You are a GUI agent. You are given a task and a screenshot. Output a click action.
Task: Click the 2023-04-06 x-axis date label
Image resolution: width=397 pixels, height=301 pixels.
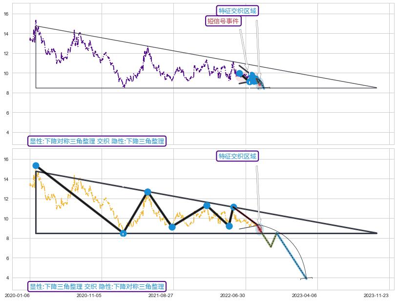point(304,296)
